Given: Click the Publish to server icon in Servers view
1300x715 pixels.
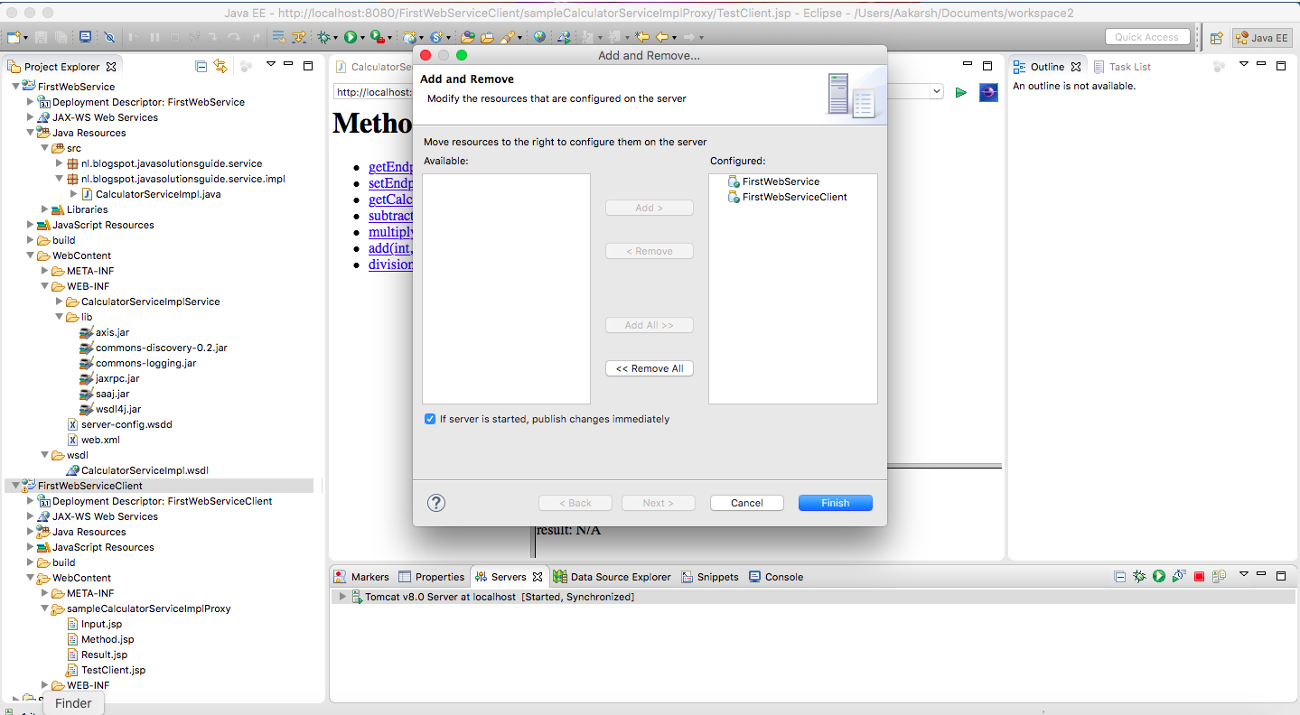Looking at the screenshot, I should [1219, 576].
